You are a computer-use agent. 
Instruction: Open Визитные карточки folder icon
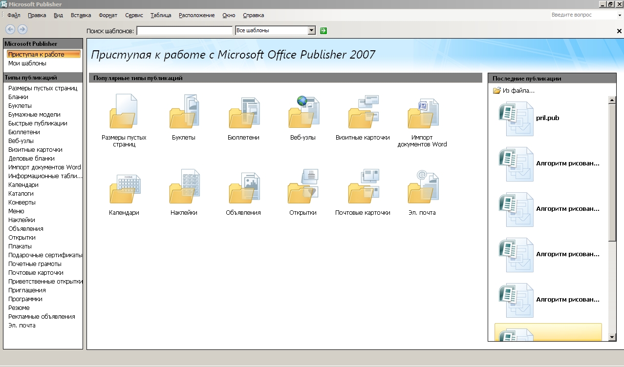tap(364, 112)
